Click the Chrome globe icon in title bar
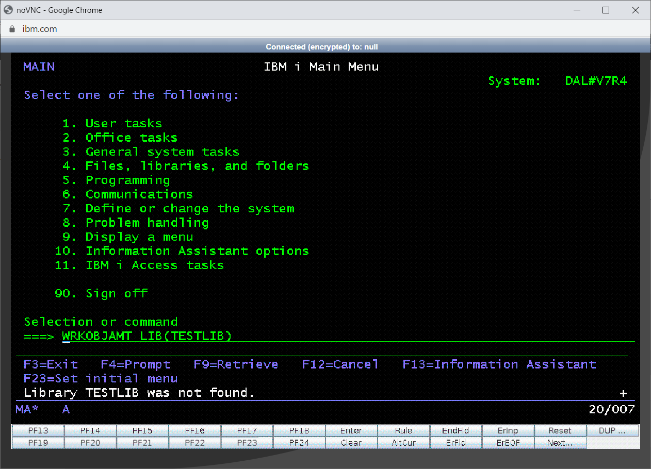 8,10
